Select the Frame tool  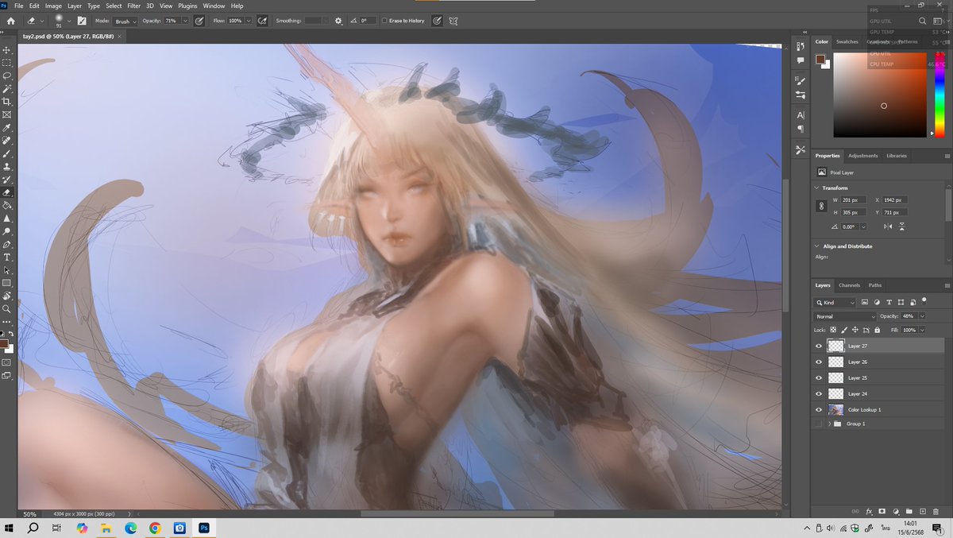7,114
